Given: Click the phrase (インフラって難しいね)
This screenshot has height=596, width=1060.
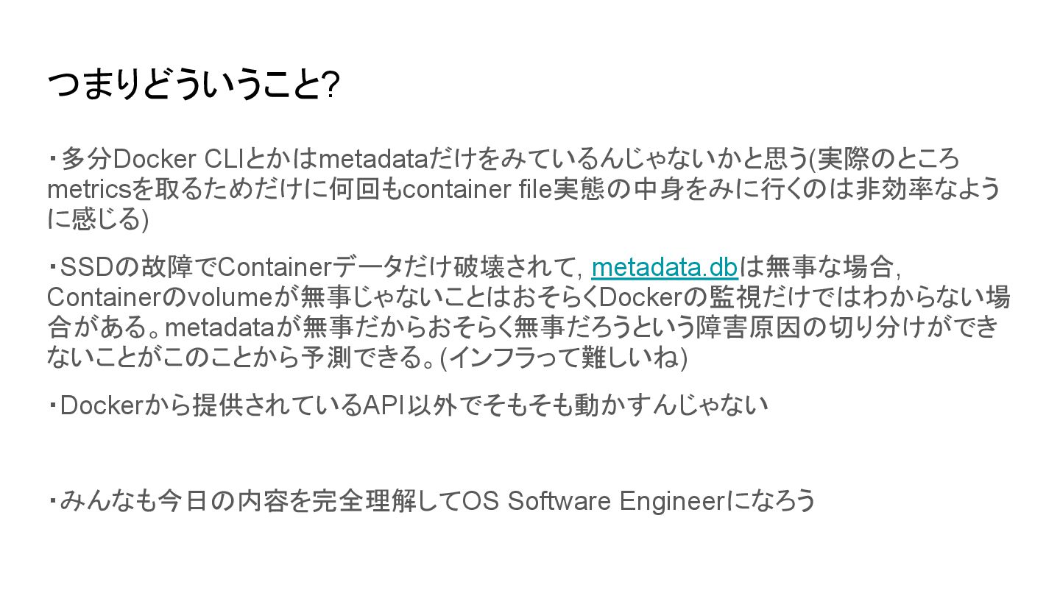Looking at the screenshot, I should pyautogui.click(x=564, y=358).
